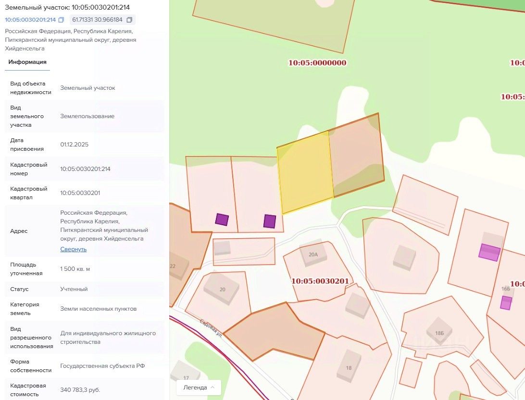Select the small pink building under 16Б
525x400 pixels.
506,303
